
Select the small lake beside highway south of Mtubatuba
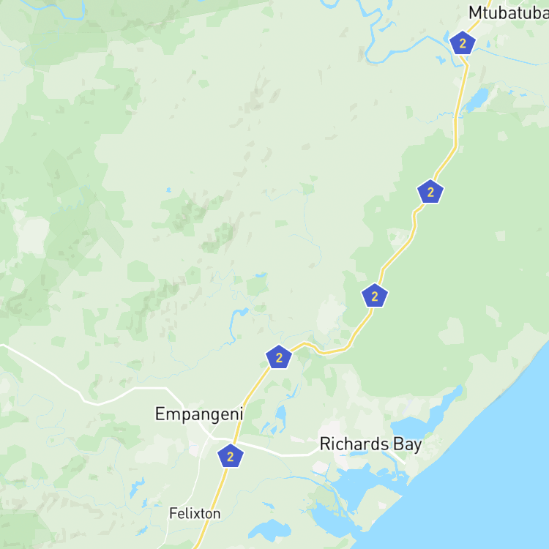pos(477,98)
